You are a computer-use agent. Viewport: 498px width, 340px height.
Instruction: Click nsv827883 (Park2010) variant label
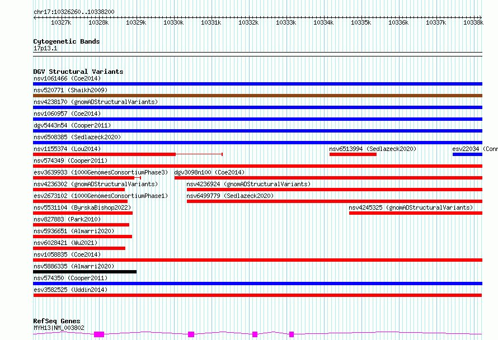[67, 219]
